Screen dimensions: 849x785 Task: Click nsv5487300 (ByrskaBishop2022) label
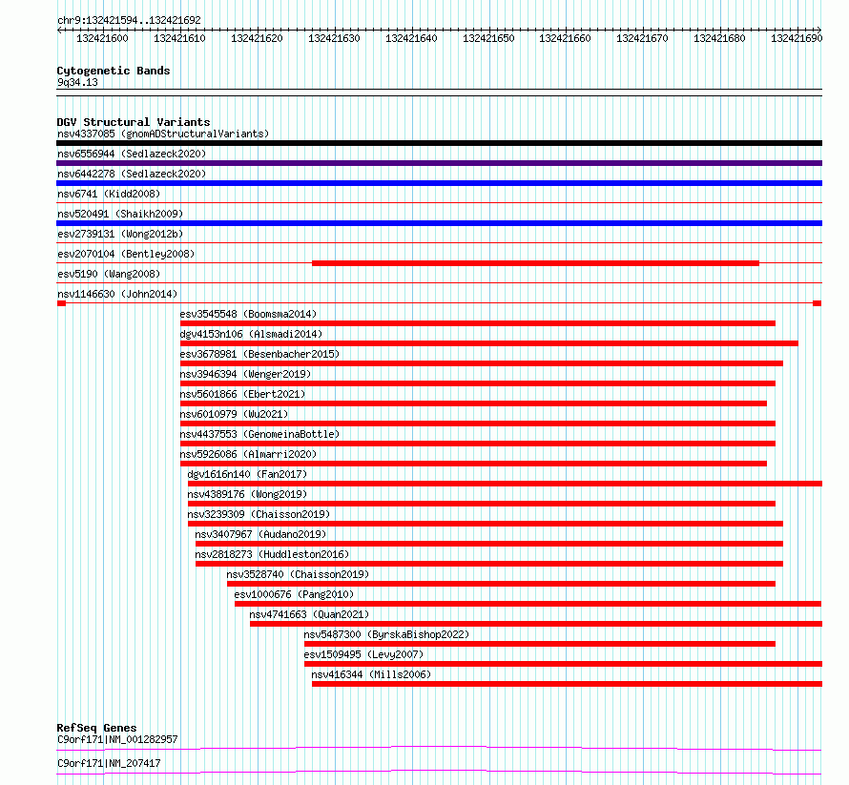point(386,634)
